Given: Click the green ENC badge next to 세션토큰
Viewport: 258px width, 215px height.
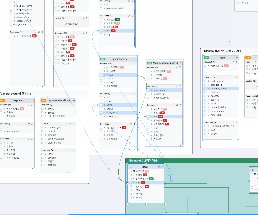Looking at the screenshot, I should tap(117, 20).
